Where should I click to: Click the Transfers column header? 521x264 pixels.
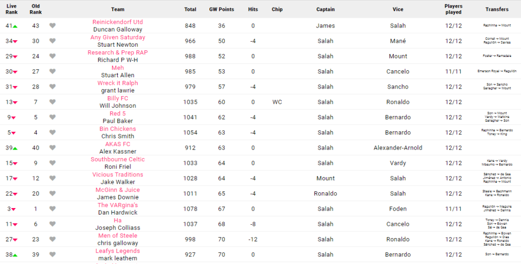[497, 9]
